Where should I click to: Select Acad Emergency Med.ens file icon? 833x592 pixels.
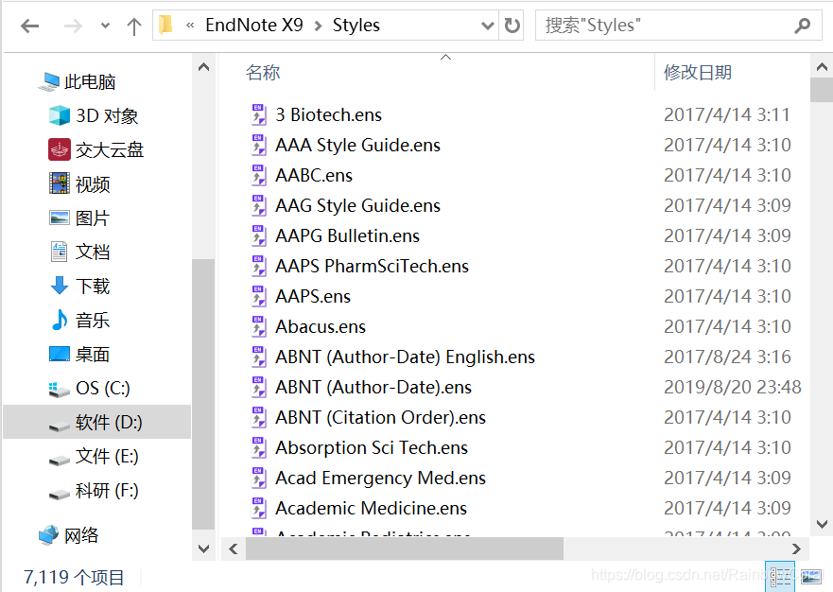(x=258, y=479)
